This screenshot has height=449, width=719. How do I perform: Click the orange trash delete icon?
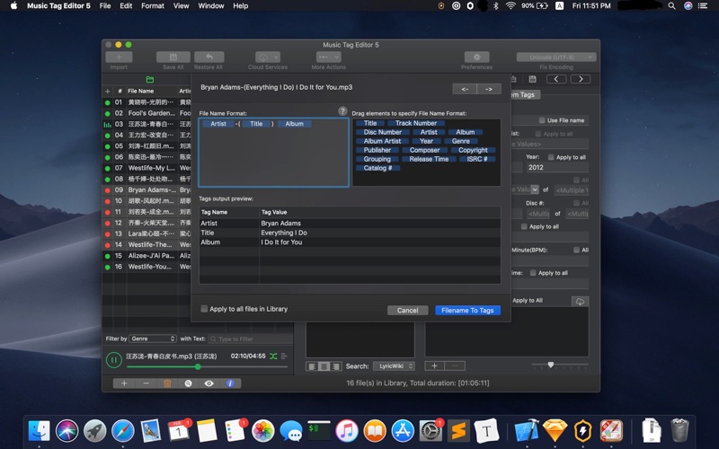(167, 383)
